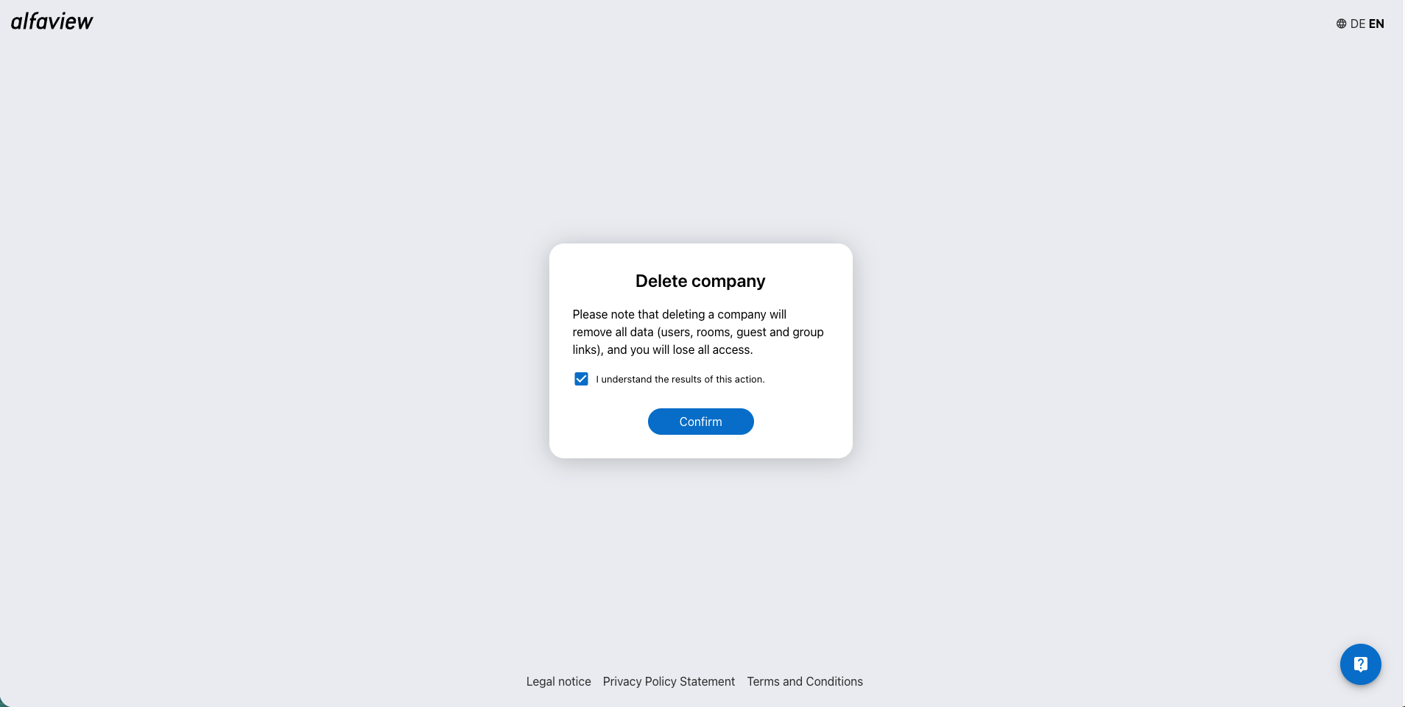The width and height of the screenshot is (1405, 707).
Task: Click the word 'Statement' in footer
Action: [707, 681]
